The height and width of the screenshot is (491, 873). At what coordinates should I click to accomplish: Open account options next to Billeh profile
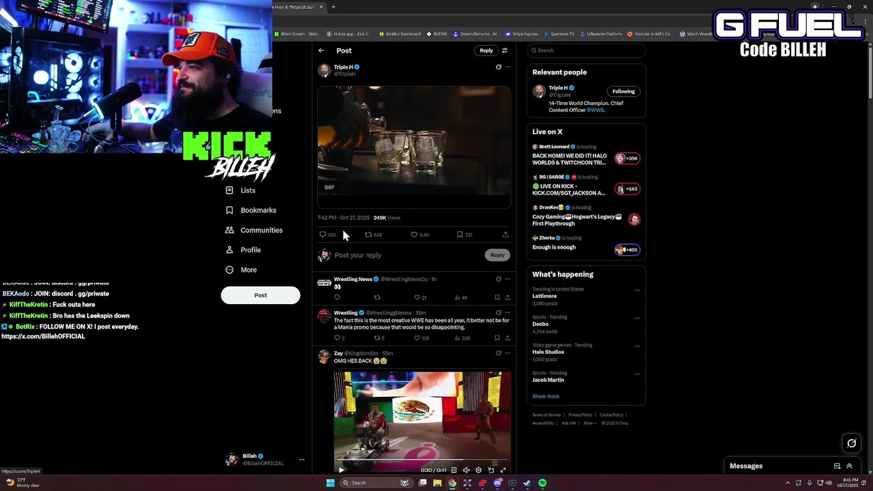pos(301,460)
